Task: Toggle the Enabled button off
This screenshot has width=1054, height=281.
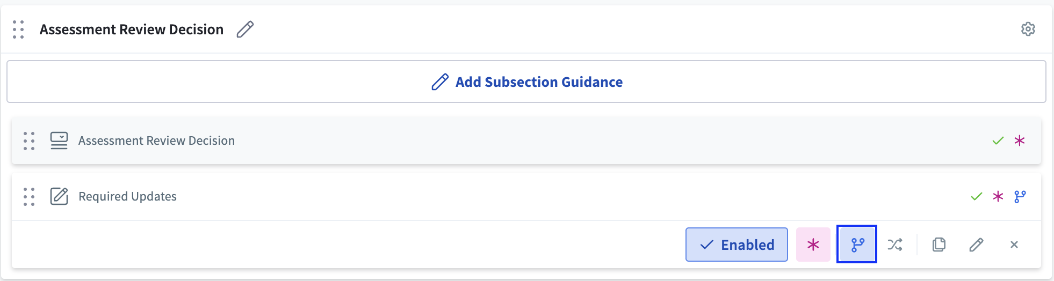Action: [x=737, y=245]
